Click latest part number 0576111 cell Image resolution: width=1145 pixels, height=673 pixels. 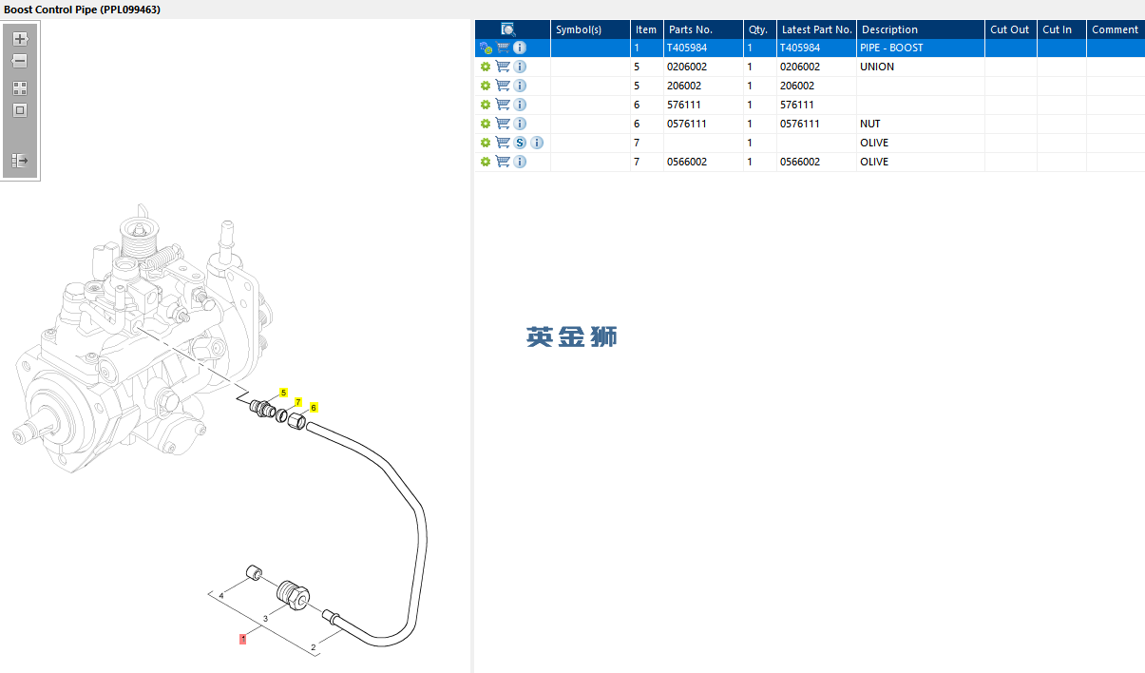pyautogui.click(x=816, y=124)
